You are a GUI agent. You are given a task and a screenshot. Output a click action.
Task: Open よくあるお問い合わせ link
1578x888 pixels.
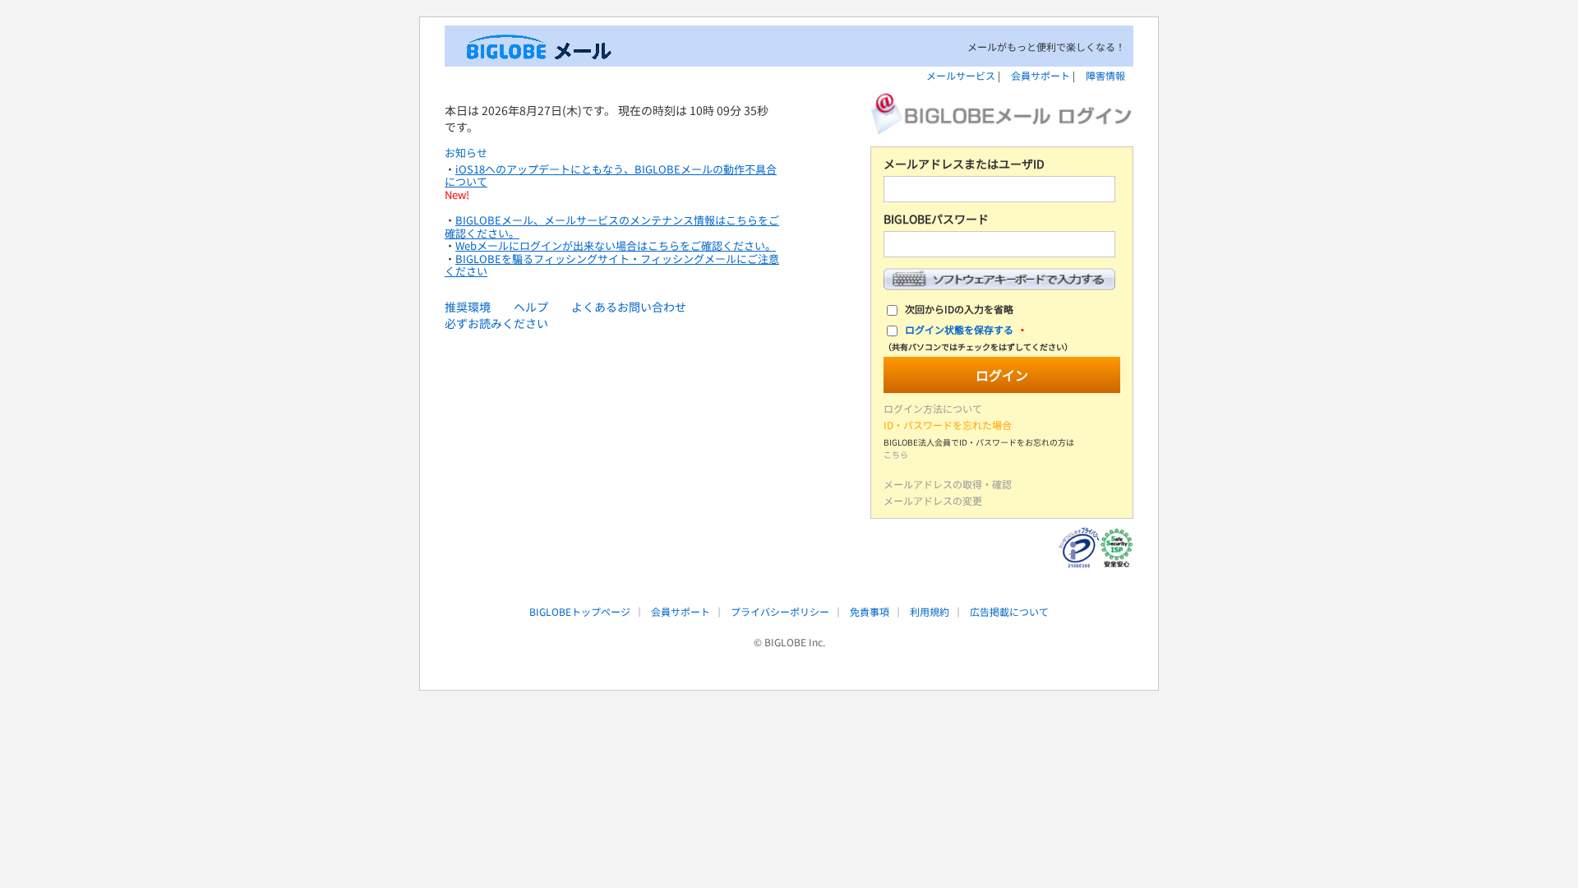(629, 307)
